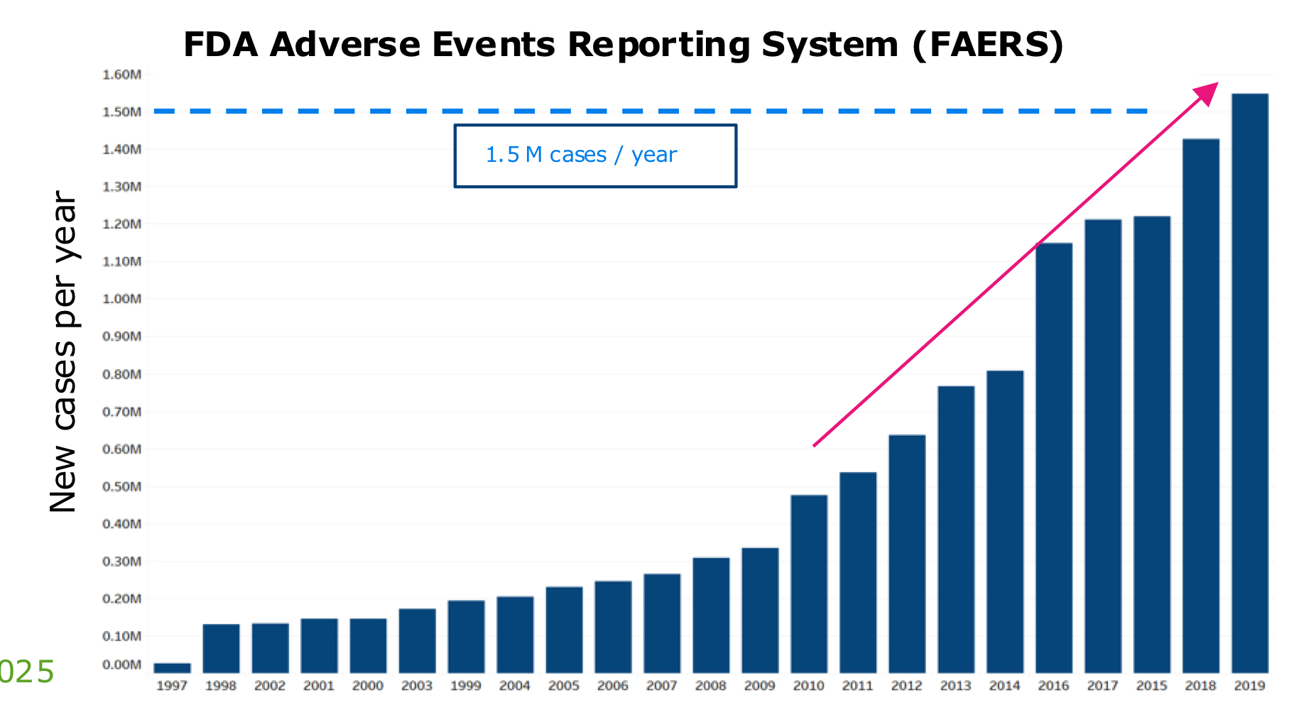Select the 2013 data bar

click(x=955, y=530)
